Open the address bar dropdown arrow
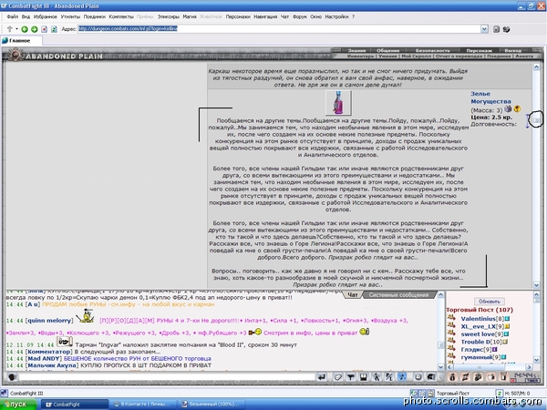Image resolution: width=547 pixels, height=410 pixels. [484, 29]
